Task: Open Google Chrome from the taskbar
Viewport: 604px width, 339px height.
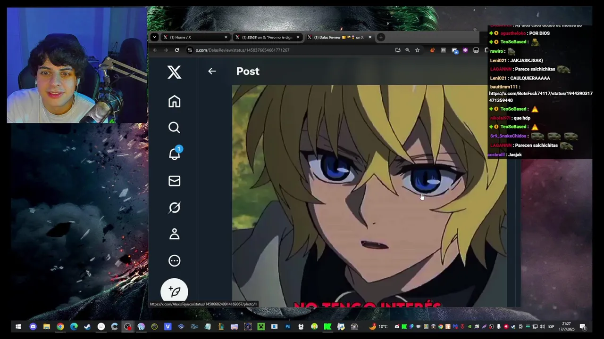Action: coord(60,327)
